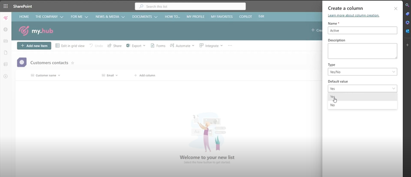The width and height of the screenshot is (411, 177).
Task: Open THE COMPANY navigation menu
Action: (x=49, y=16)
